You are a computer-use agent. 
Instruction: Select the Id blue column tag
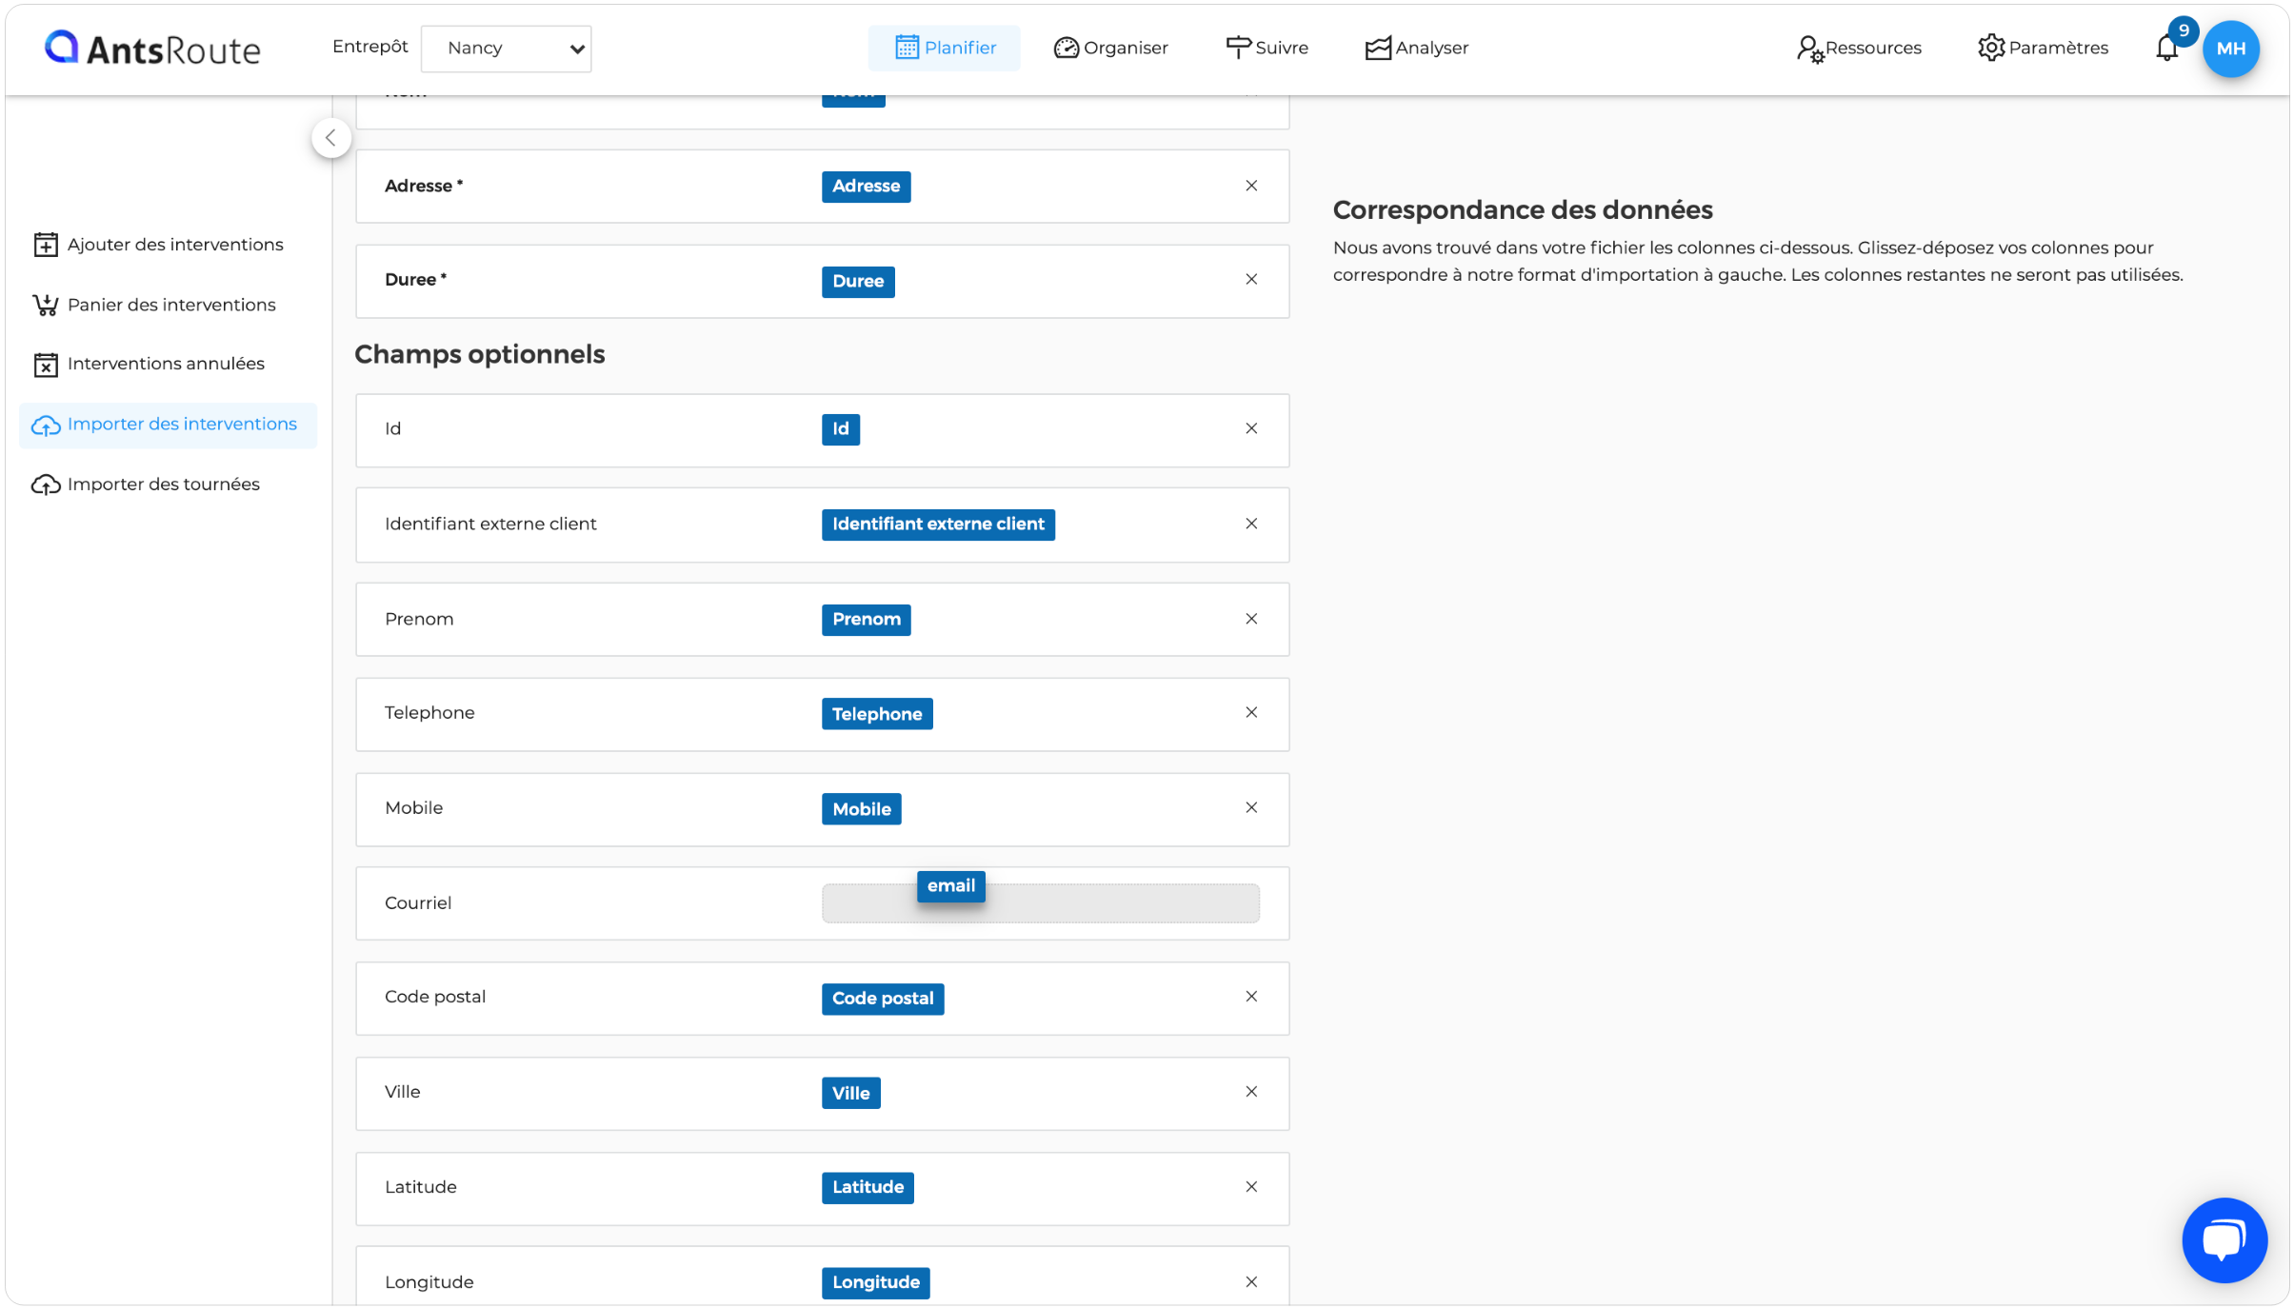(x=840, y=429)
